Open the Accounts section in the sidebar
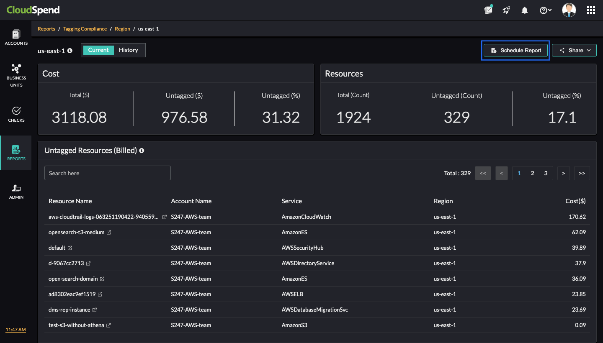The width and height of the screenshot is (603, 343). pyautogui.click(x=16, y=38)
